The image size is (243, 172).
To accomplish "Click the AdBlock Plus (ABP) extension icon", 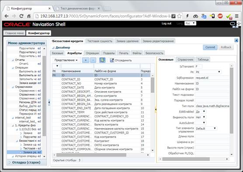I will pos(220,16).
